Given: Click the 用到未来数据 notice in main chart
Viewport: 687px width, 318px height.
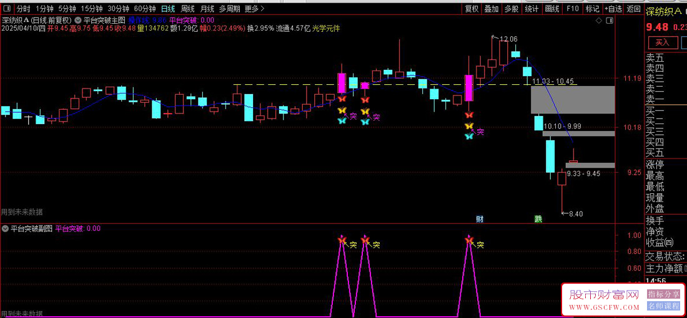Looking at the screenshot, I should click(x=22, y=212).
